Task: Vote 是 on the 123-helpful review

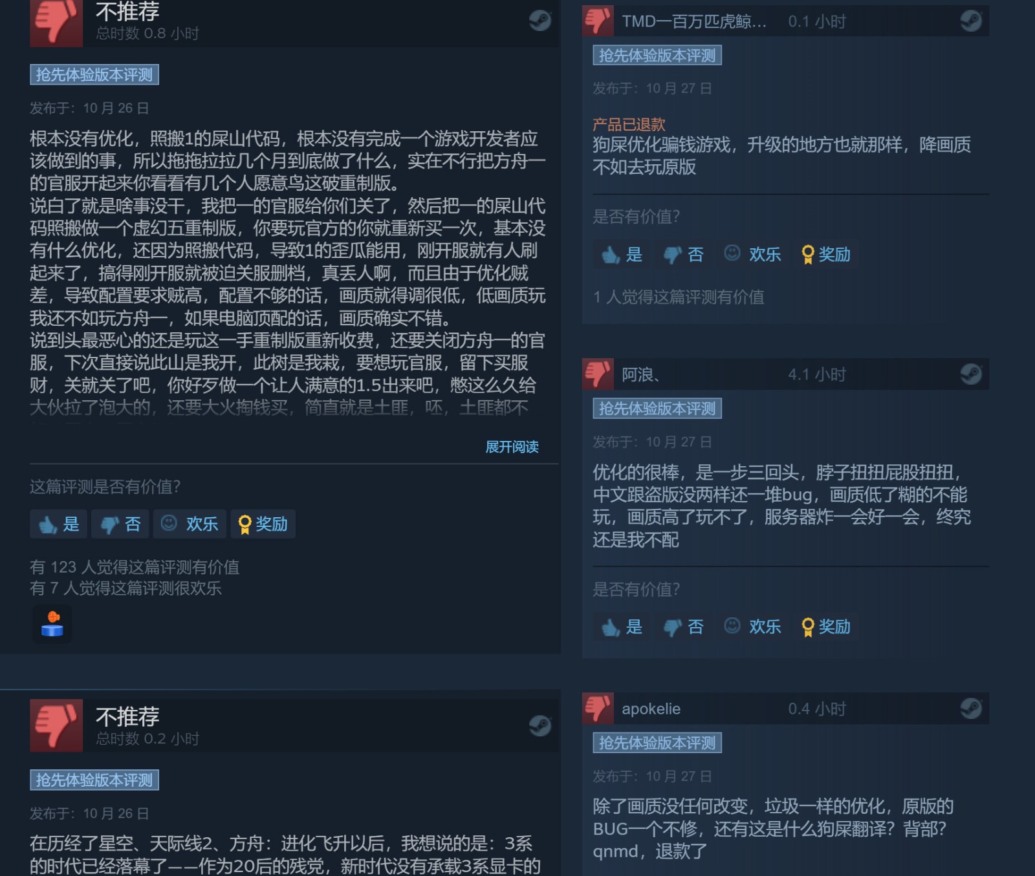Action: [59, 524]
